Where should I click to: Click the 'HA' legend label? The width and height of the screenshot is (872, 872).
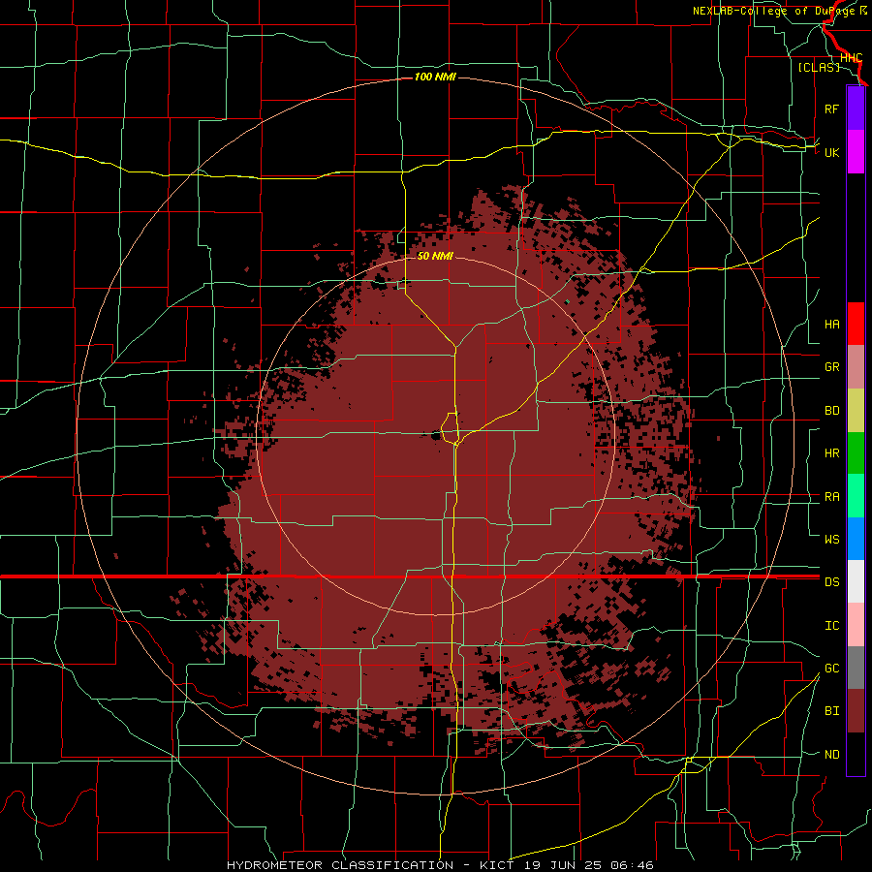[831, 324]
